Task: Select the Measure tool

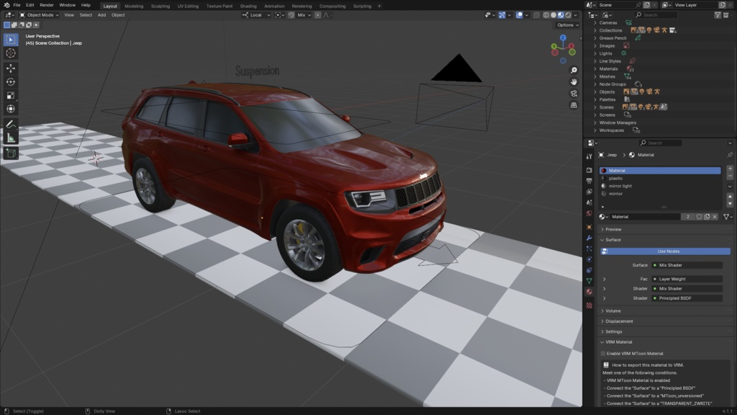Action: (x=11, y=138)
